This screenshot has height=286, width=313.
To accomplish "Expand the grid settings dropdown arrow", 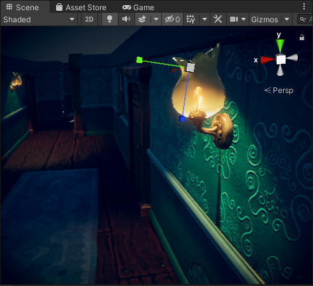I will (x=205, y=20).
